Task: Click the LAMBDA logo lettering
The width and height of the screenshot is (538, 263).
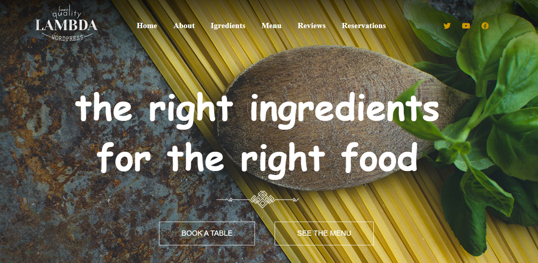Action: click(66, 25)
